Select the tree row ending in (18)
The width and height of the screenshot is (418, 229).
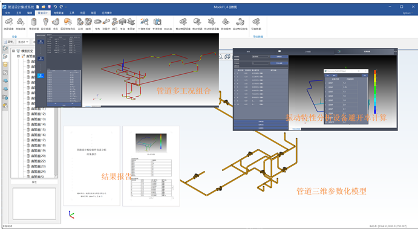(38, 146)
